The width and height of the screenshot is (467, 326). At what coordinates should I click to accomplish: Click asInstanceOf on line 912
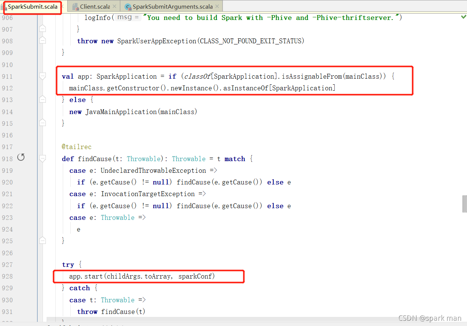[246, 88]
